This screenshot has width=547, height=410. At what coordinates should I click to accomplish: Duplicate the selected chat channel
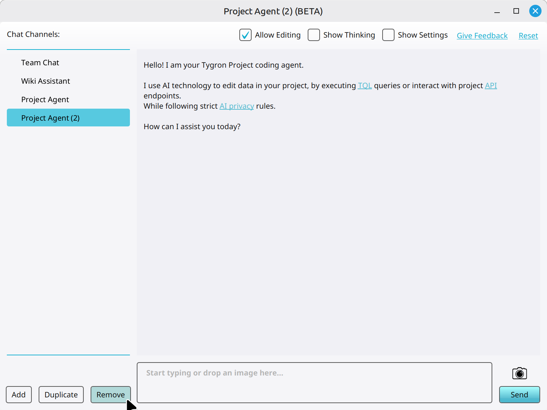(x=61, y=395)
